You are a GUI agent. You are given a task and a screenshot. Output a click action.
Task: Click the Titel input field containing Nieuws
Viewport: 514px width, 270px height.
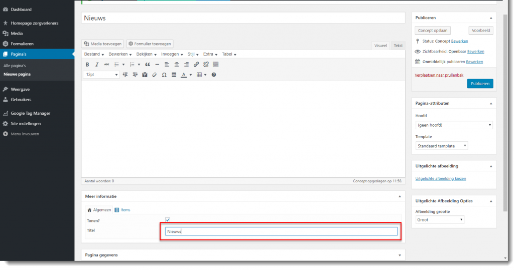pyautogui.click(x=281, y=231)
